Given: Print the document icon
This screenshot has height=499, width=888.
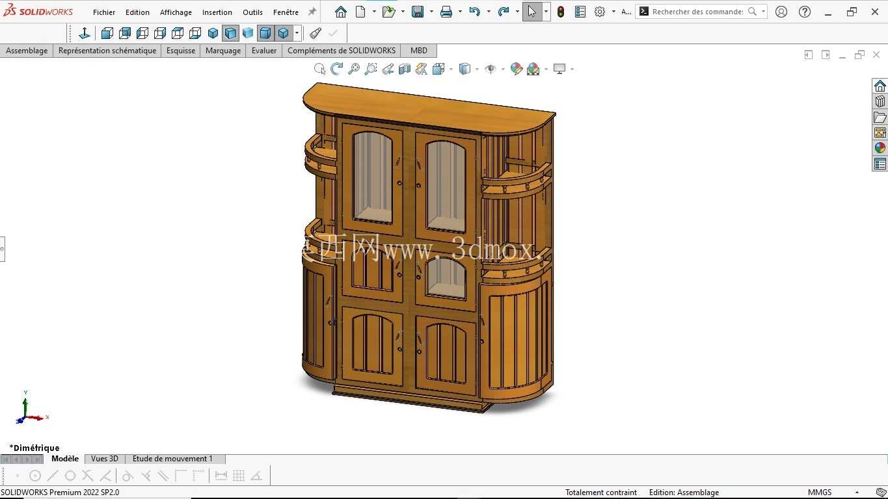Looking at the screenshot, I should click(x=446, y=12).
